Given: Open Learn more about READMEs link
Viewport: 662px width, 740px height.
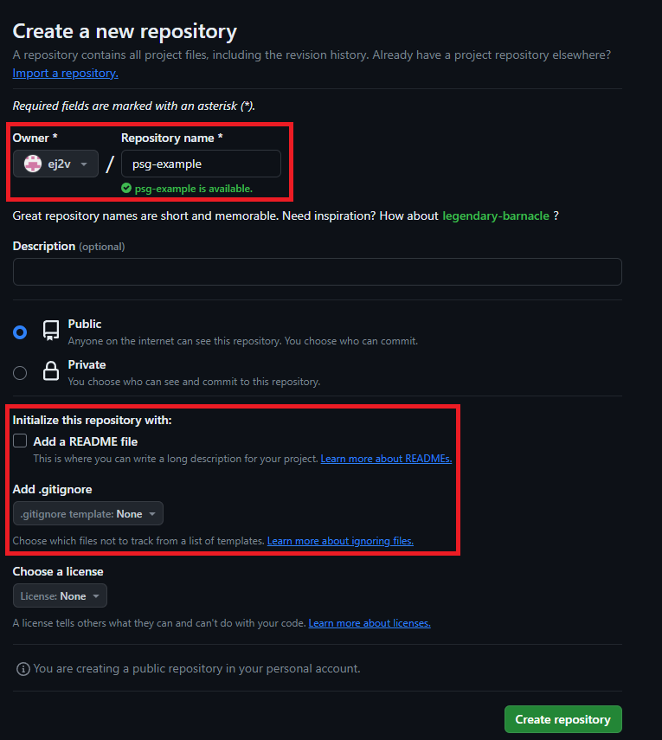Looking at the screenshot, I should [386, 459].
